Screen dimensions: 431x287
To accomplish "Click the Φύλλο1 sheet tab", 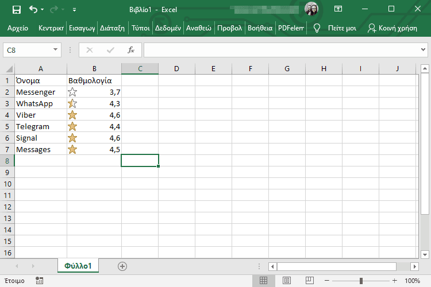I will pyautogui.click(x=78, y=266).
